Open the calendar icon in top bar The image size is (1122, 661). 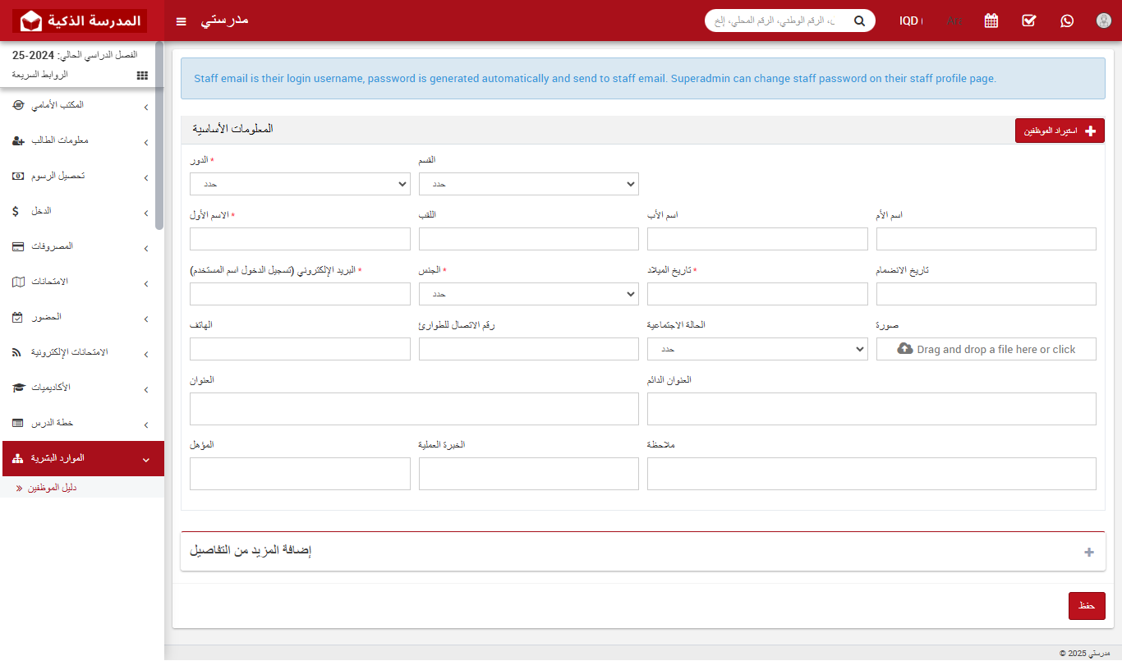pos(991,21)
